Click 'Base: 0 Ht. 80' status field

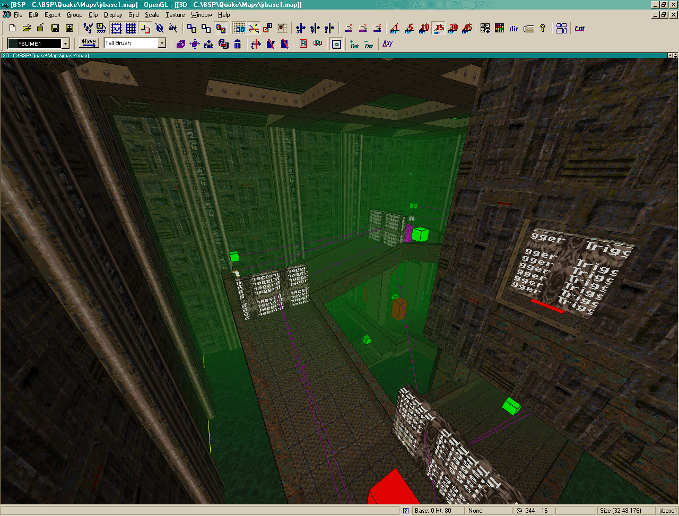438,511
